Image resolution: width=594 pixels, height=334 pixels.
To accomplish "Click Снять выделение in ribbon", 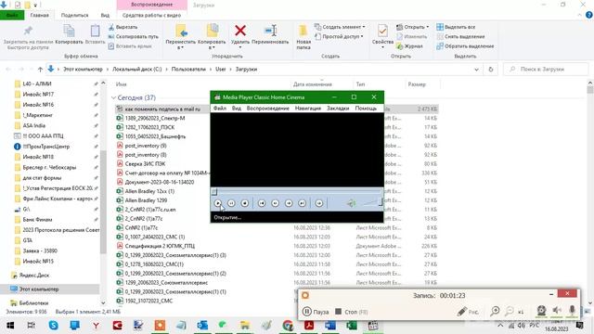I will (x=460, y=37).
